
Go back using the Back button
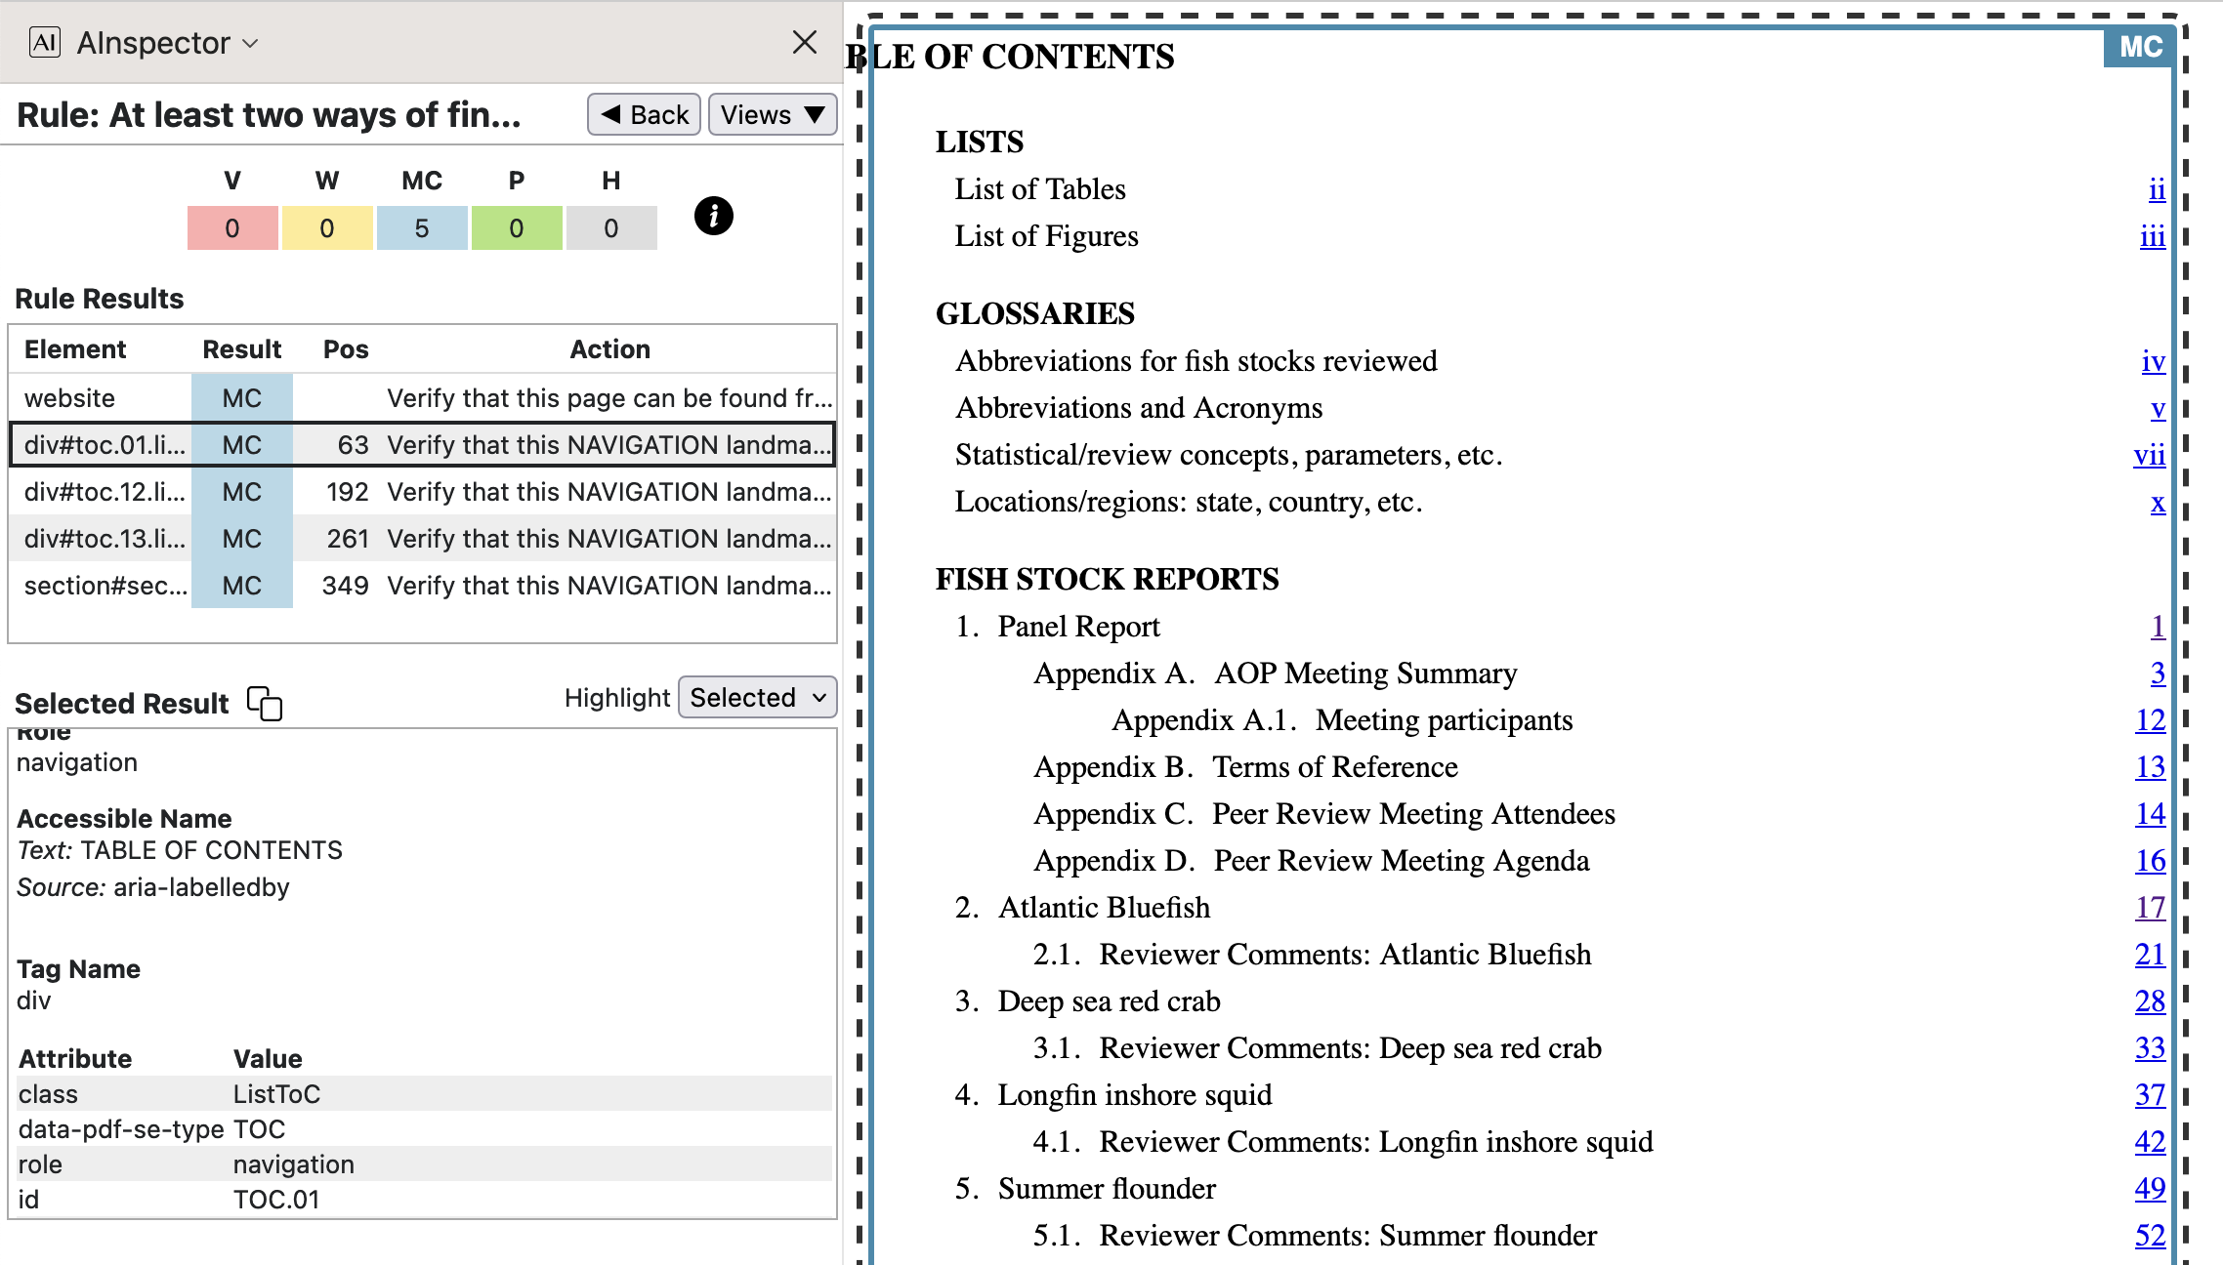coord(645,114)
